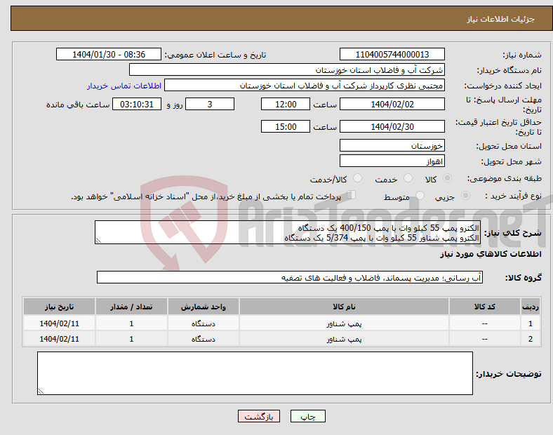Viewport: 553px width, 435px height.
Task: Click the تعداد / مقدار column header
Action: (x=131, y=307)
